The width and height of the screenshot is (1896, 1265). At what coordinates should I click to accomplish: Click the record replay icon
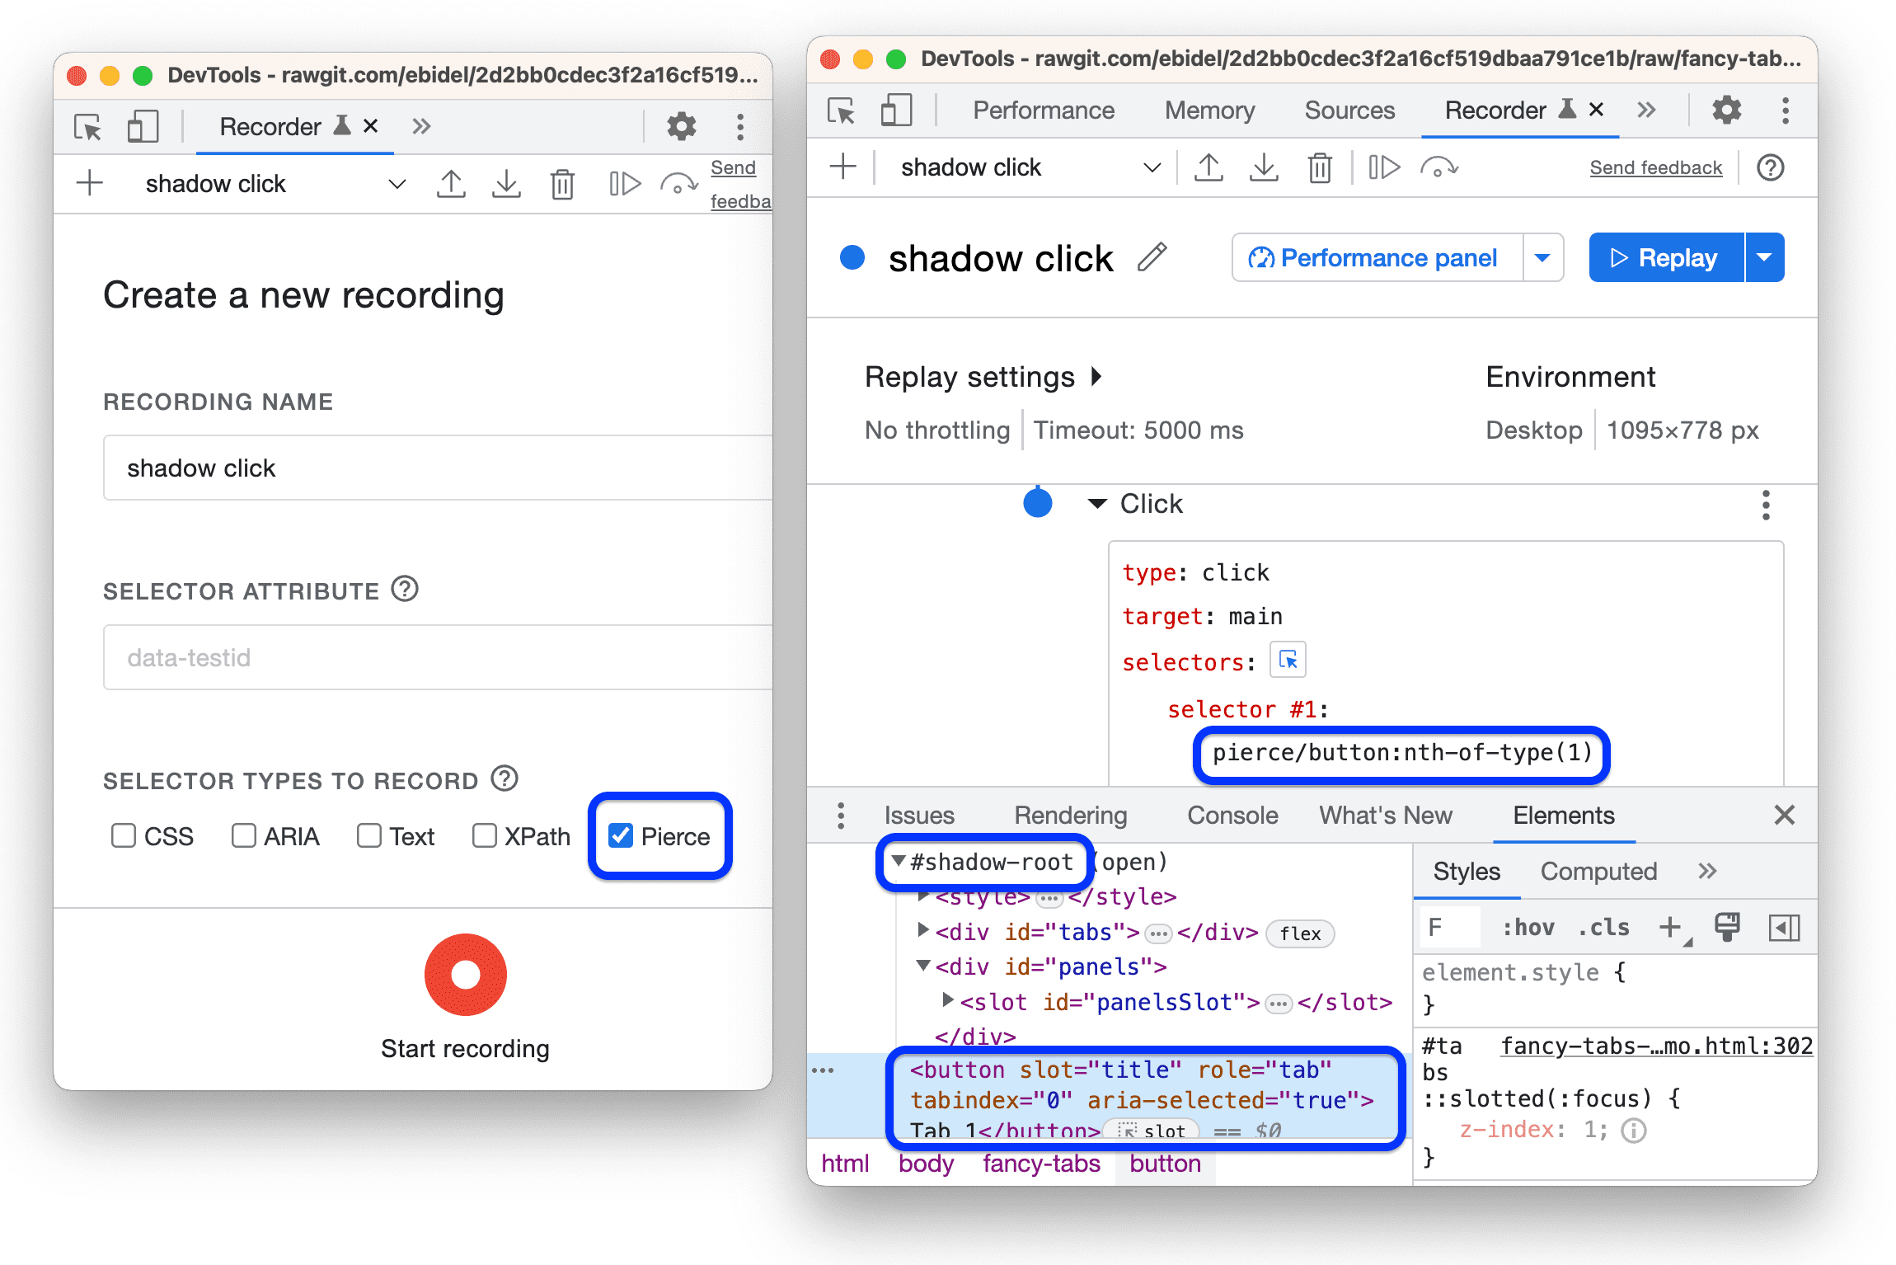[x=1672, y=260]
